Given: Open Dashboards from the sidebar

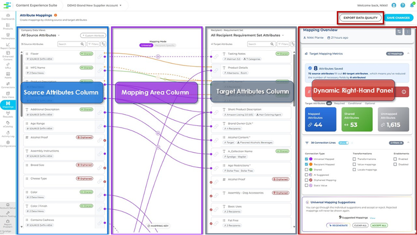Looking at the screenshot, I should (x=8, y=17).
